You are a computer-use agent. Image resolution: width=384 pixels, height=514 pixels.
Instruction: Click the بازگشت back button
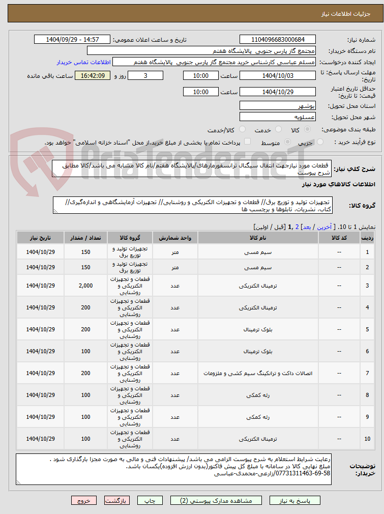click(117, 501)
